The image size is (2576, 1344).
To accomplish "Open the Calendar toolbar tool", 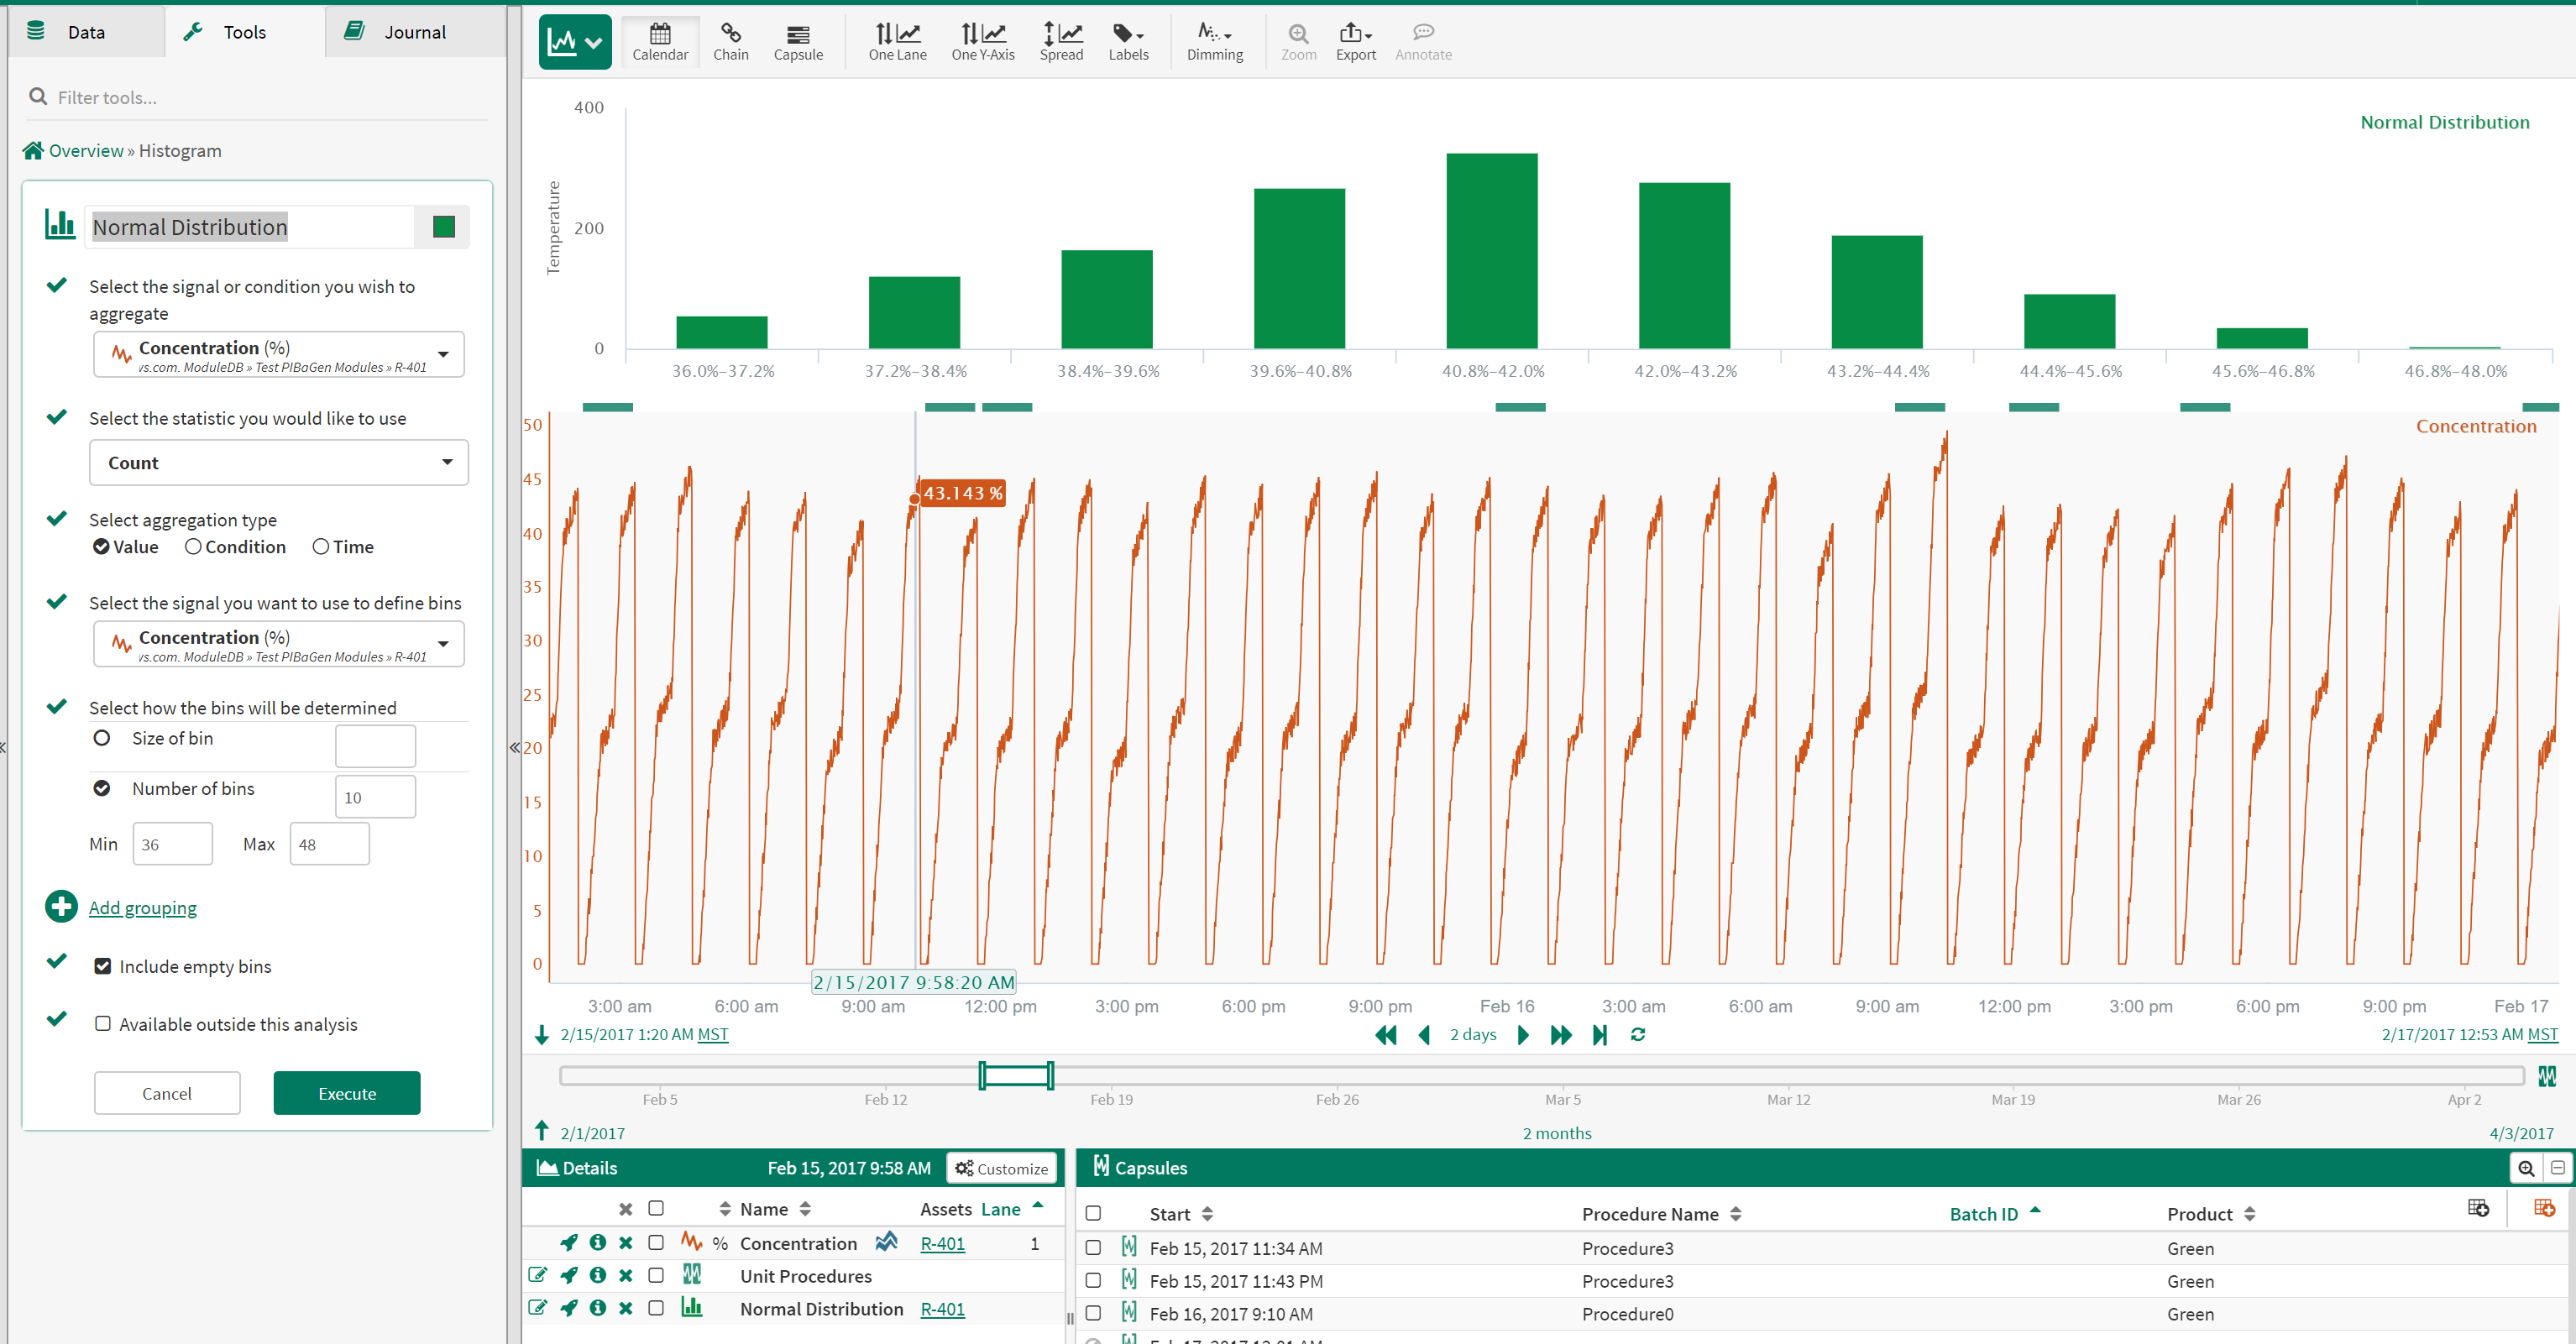I will (660, 41).
